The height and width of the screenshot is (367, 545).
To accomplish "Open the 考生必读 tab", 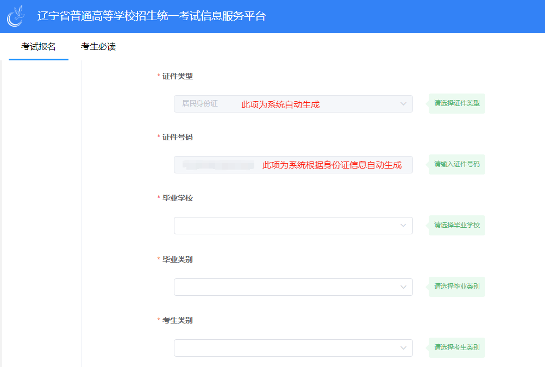I will [x=98, y=47].
